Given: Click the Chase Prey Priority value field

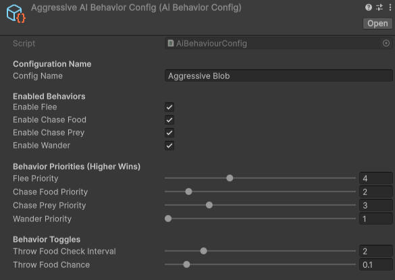Looking at the screenshot, I should click(375, 206).
